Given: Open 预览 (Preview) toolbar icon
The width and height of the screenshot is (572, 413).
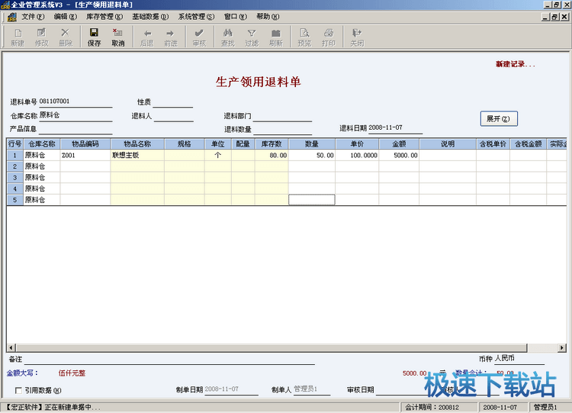Looking at the screenshot, I should tap(304, 37).
